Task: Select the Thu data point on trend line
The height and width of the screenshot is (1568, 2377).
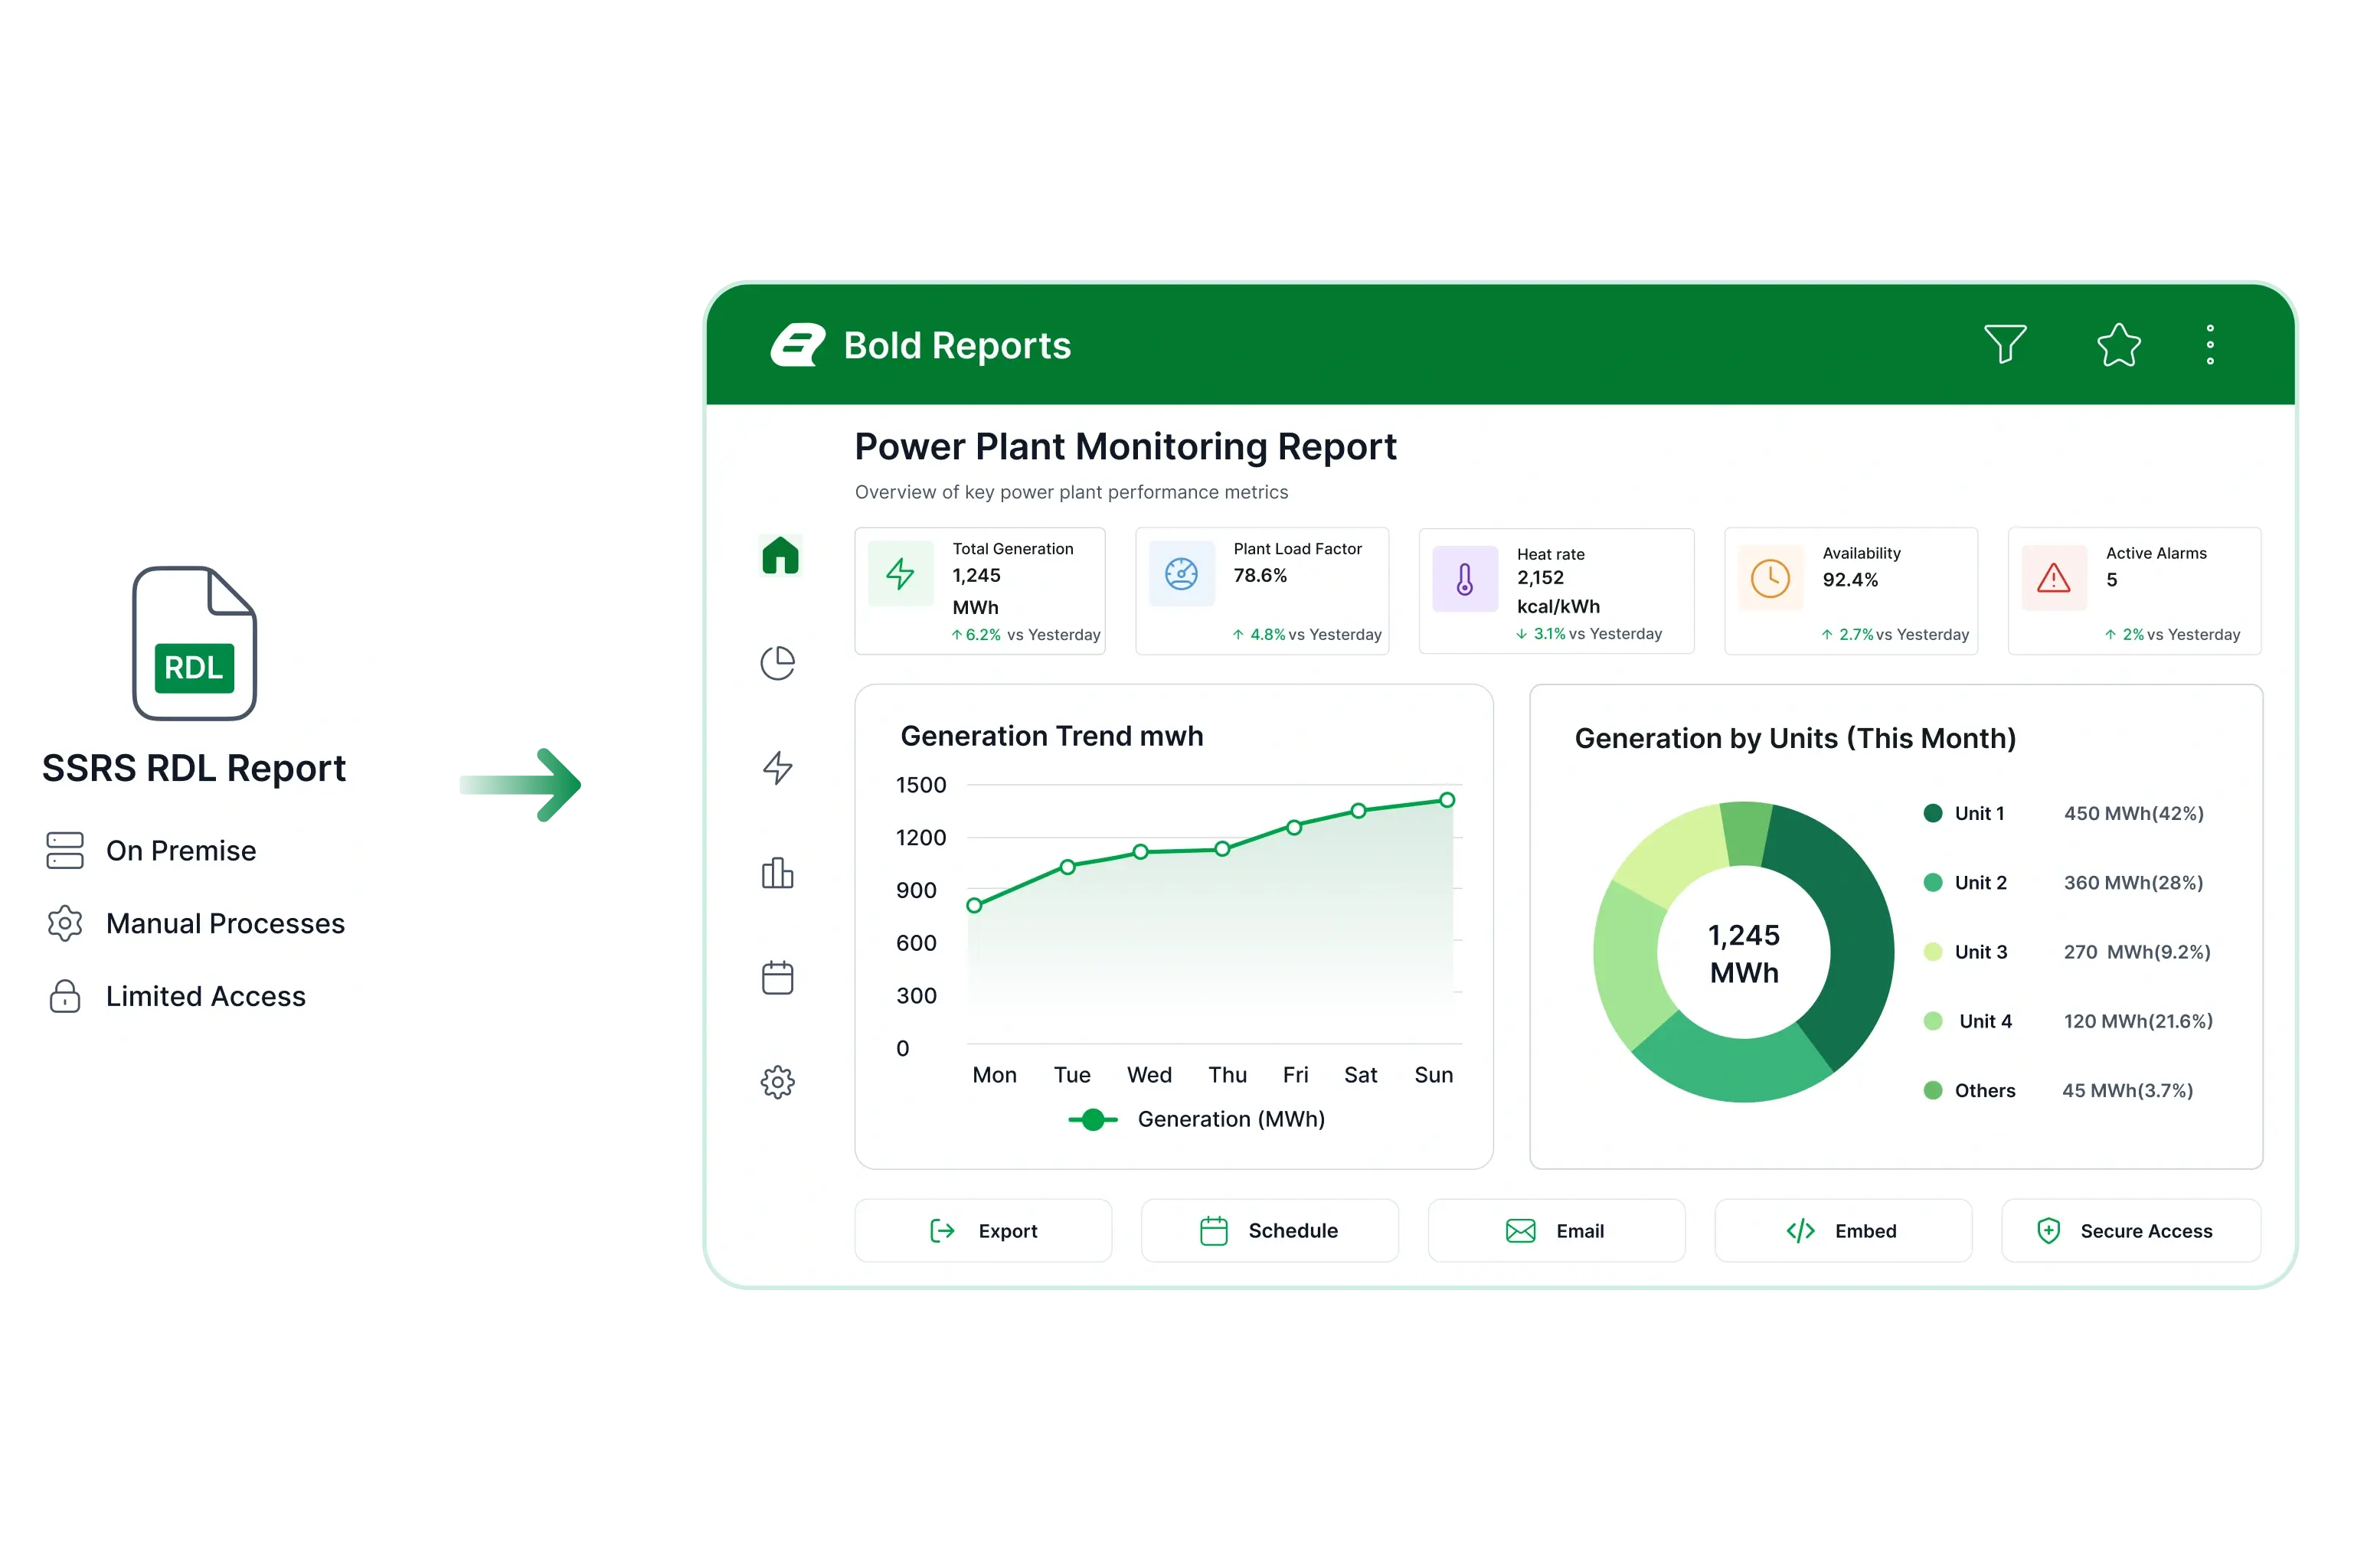Action: (x=1221, y=849)
